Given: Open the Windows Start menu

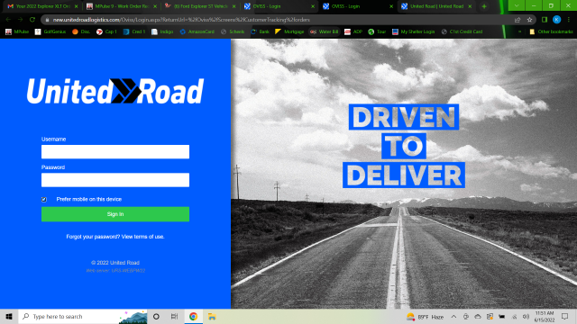Looking at the screenshot, I should pos(9,317).
